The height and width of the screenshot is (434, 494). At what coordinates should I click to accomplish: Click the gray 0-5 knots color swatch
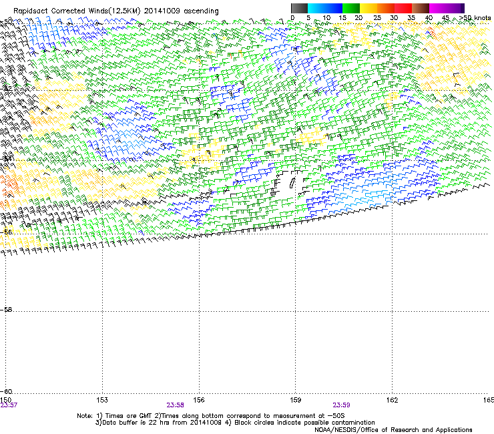pos(299,8)
